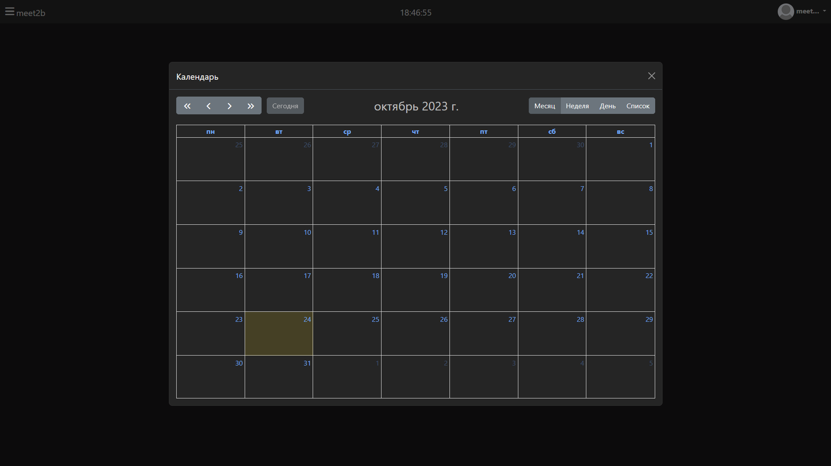Switch to День view
This screenshot has width=831, height=466.
[607, 106]
